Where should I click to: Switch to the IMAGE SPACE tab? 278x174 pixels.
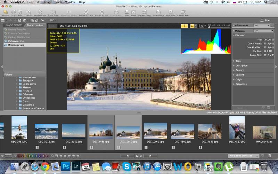pyautogui.click(x=14, y=25)
